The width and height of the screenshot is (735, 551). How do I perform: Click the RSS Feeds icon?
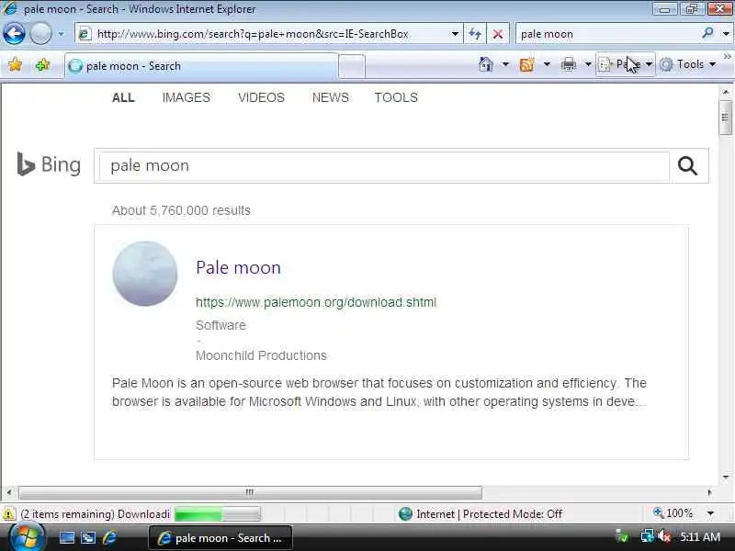click(526, 64)
